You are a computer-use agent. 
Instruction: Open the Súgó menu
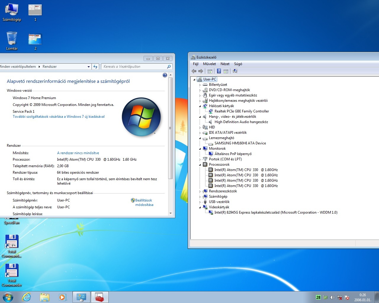click(238, 64)
